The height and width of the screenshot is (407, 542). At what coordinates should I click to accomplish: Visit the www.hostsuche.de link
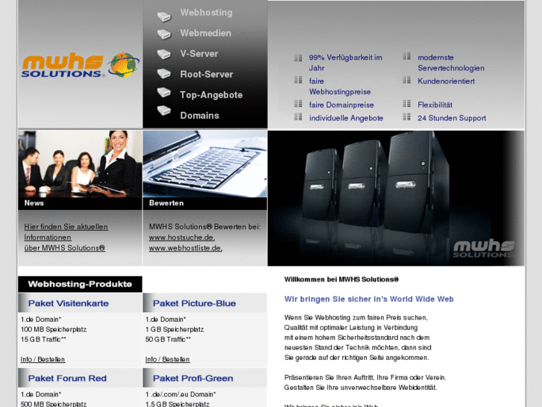coord(182,237)
